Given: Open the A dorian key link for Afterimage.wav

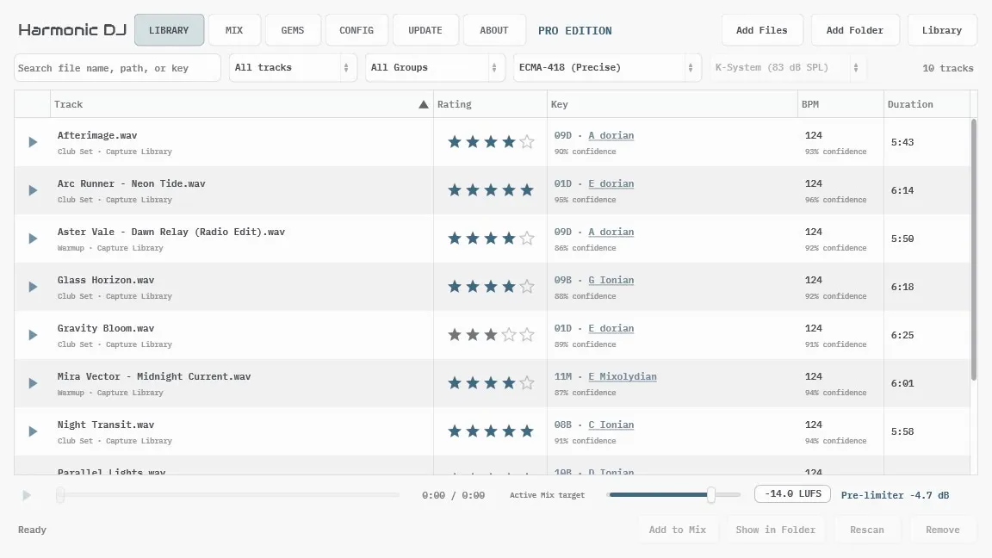Looking at the screenshot, I should coord(611,135).
